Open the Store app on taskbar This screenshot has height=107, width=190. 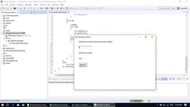(18, 105)
